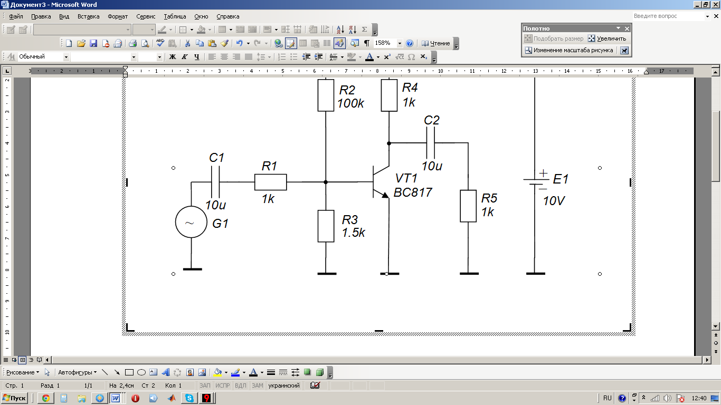Open Skype from the taskbar
The image size is (721, 405).
pyautogui.click(x=189, y=398)
